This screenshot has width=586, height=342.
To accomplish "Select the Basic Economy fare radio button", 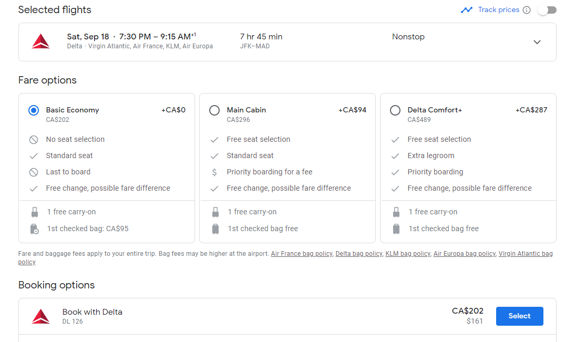I will [34, 110].
